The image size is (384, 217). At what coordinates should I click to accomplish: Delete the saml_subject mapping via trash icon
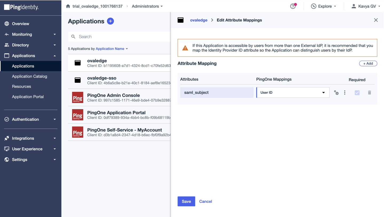click(369, 92)
